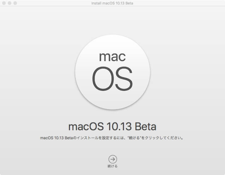
Task: Click the word Install in window title
Action: pos(97,3)
